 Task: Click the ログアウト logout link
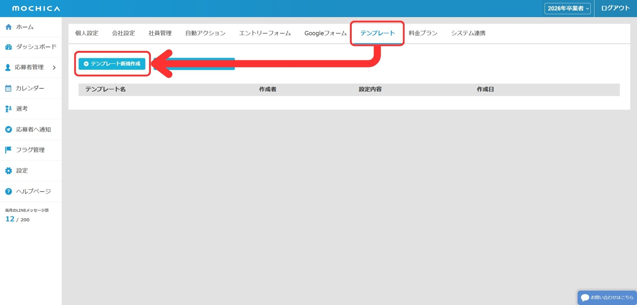[615, 8]
